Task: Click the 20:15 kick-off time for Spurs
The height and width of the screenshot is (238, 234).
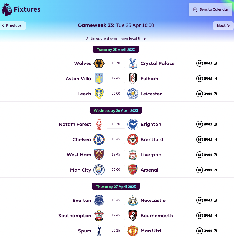Action: tap(116, 231)
